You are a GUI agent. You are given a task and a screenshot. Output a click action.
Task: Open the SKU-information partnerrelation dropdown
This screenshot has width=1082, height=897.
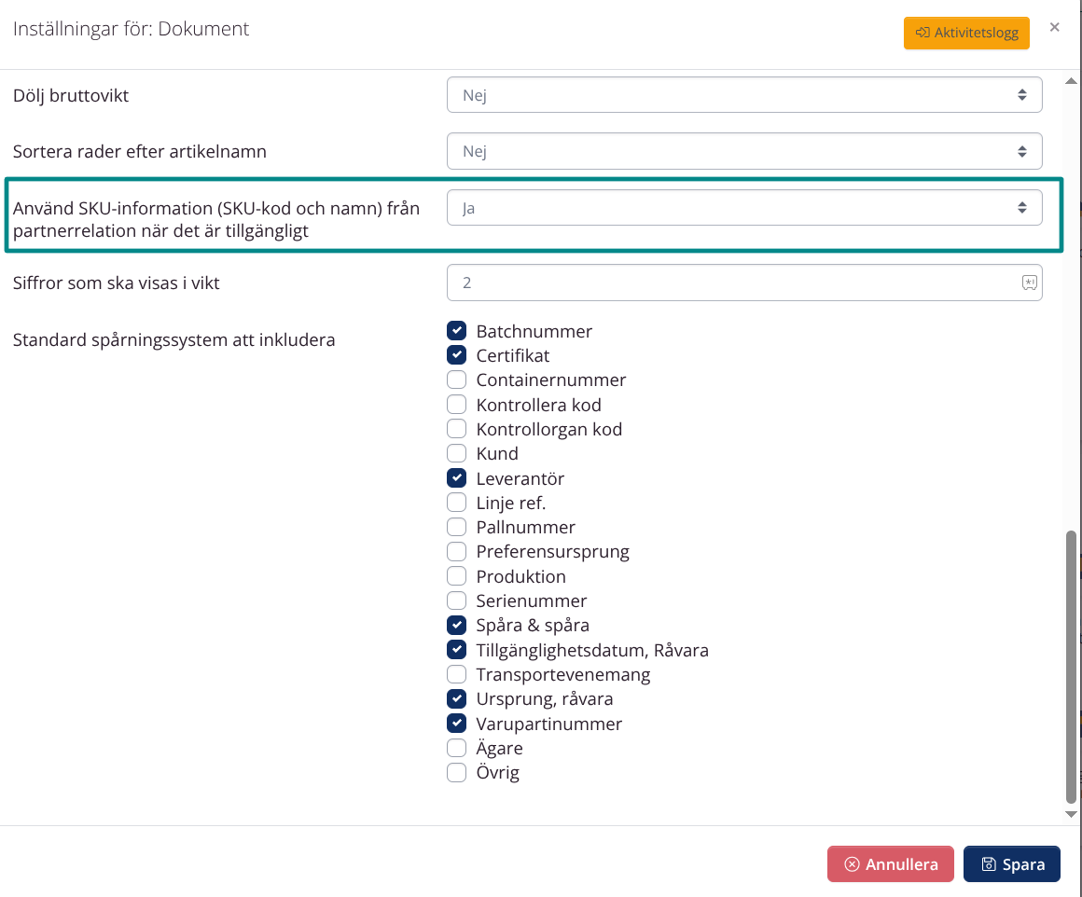[x=743, y=208]
